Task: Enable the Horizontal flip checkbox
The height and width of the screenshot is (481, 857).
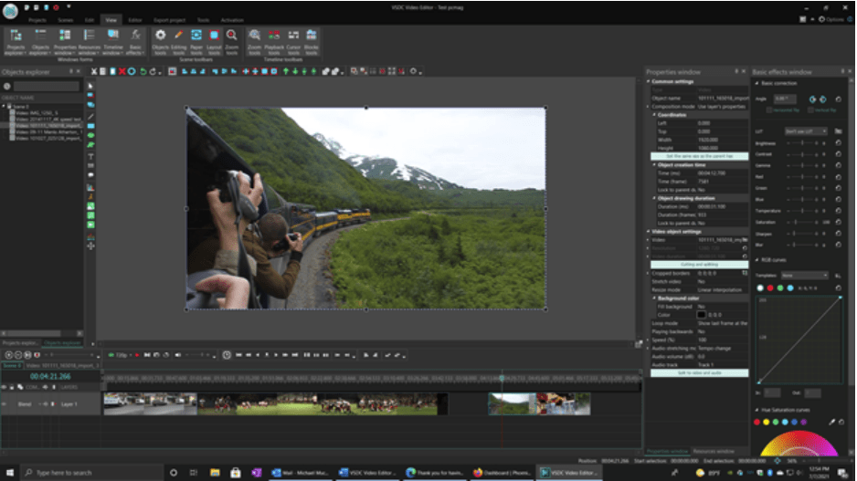Action: coord(769,109)
